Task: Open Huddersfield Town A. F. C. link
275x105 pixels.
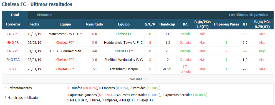Action: [124, 42]
